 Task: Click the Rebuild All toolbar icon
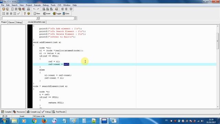pos(15,13)
